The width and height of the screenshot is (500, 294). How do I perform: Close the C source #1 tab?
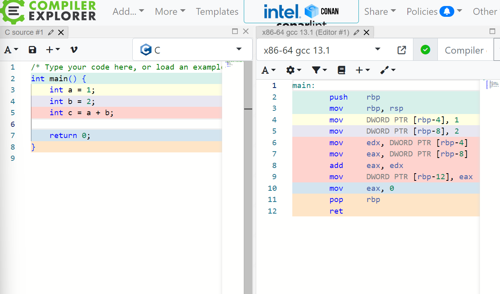point(61,32)
